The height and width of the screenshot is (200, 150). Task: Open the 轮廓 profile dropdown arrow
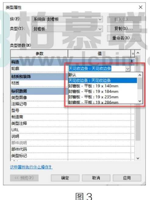[x=128, y=69]
